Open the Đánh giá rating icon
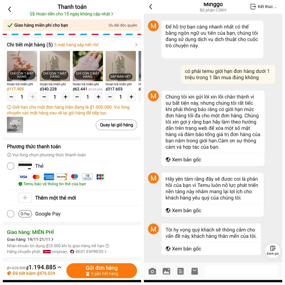The width and height of the screenshot is (285, 285). [x=273, y=250]
